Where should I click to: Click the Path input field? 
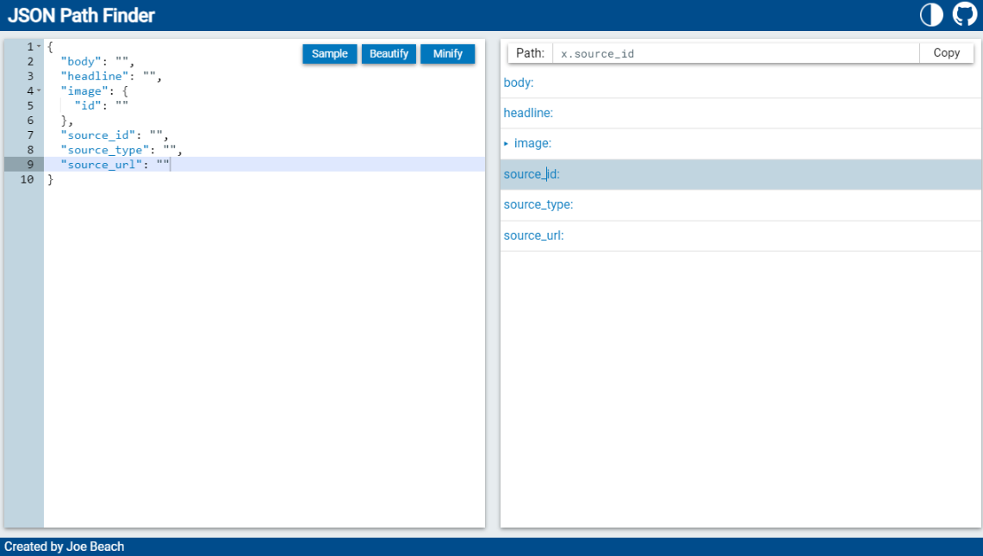click(736, 53)
